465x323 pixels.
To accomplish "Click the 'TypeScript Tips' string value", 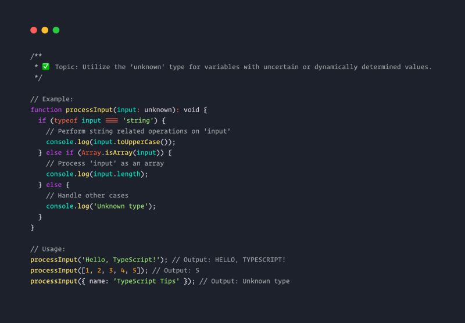I will [146, 281].
